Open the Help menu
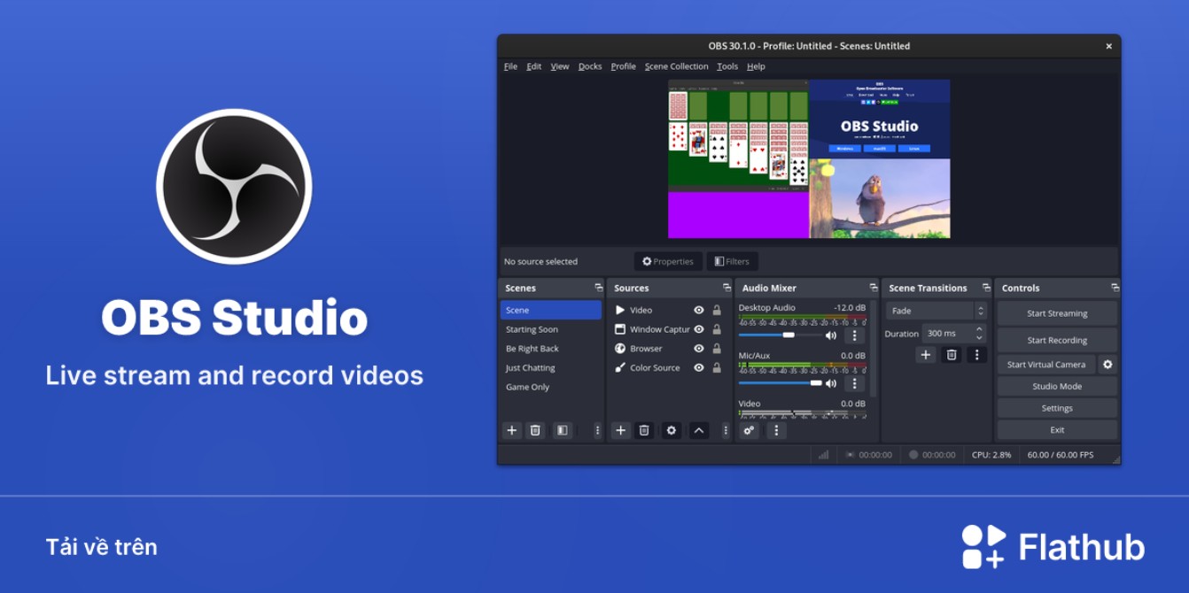The height and width of the screenshot is (593, 1189). point(756,66)
